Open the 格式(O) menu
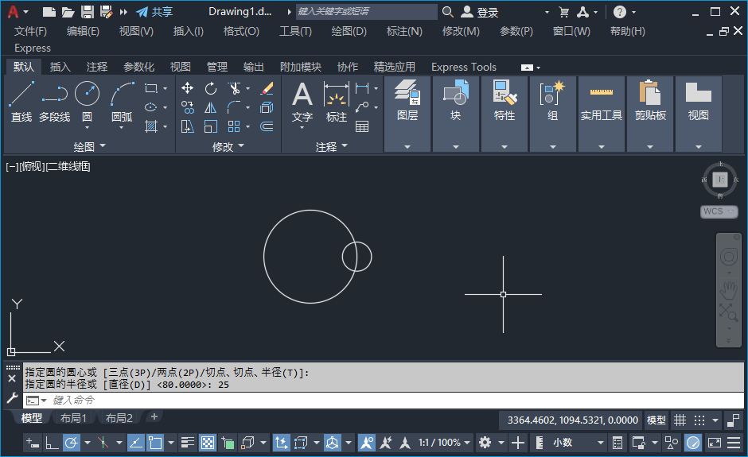This screenshot has width=748, height=457. pyautogui.click(x=241, y=32)
